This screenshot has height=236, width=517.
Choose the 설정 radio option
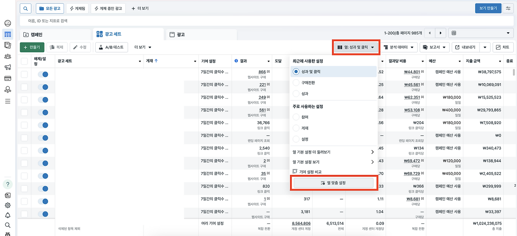296,139
